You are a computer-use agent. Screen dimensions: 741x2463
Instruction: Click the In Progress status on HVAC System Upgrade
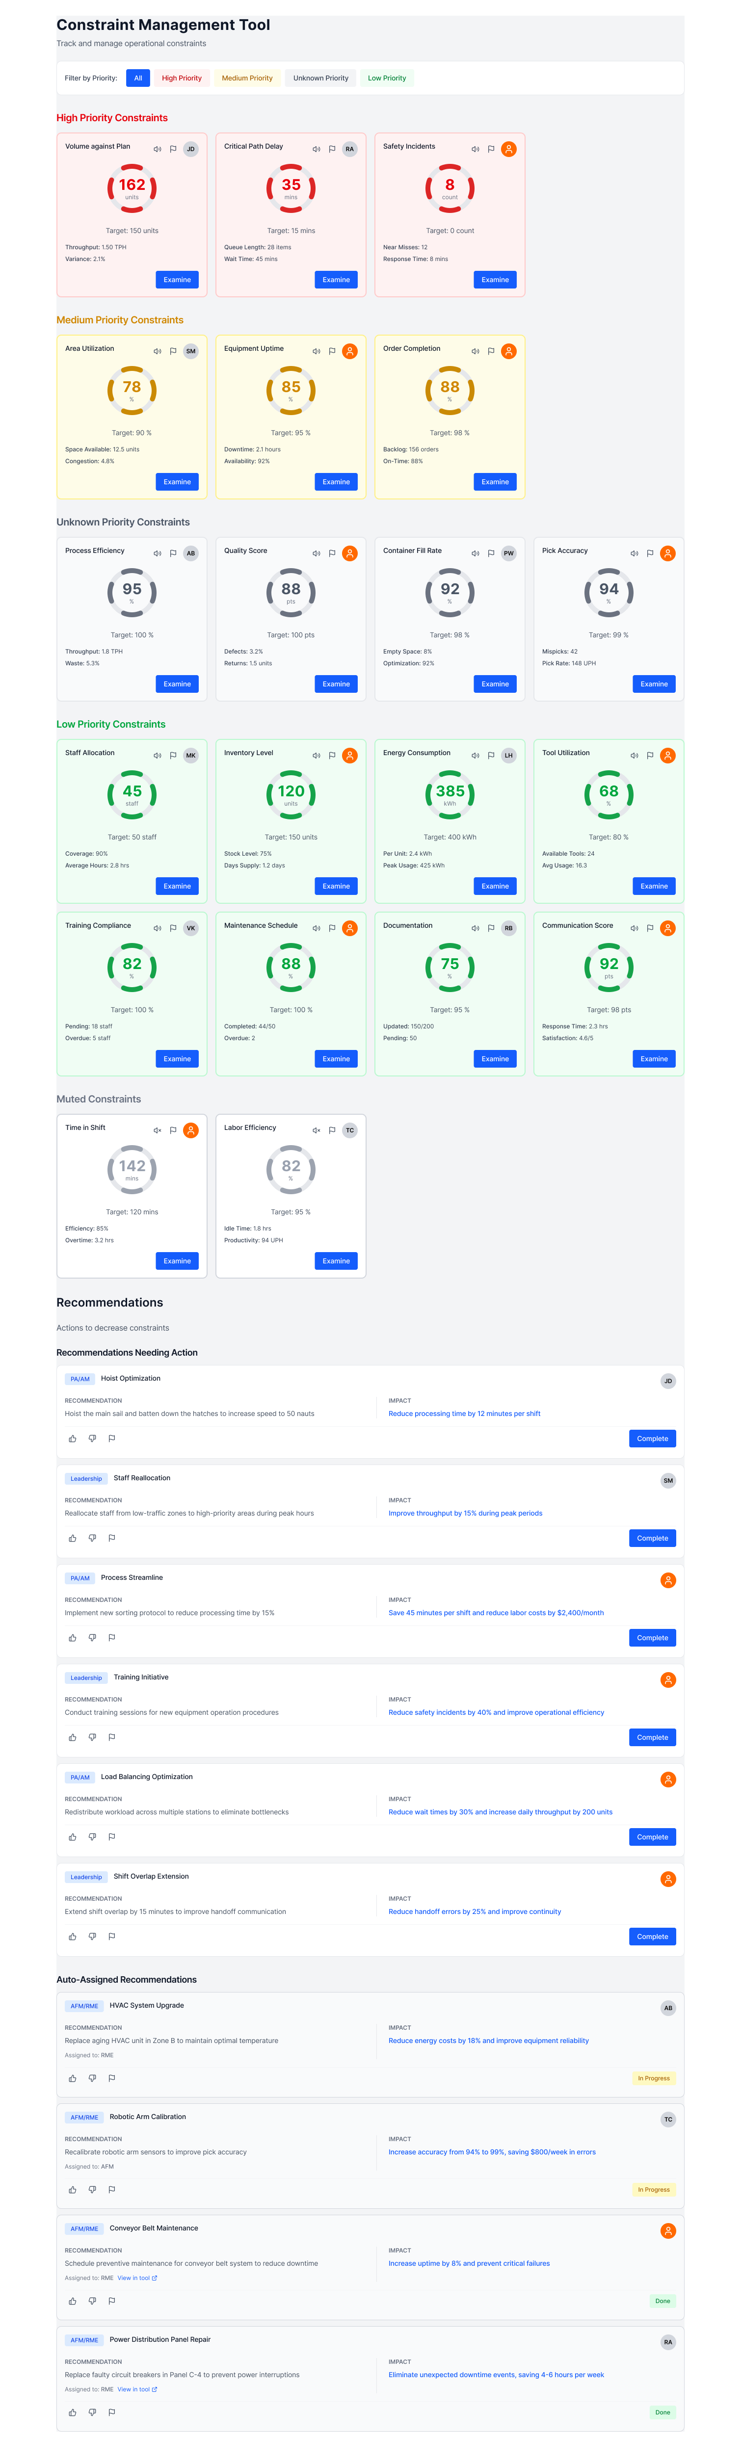(654, 2079)
